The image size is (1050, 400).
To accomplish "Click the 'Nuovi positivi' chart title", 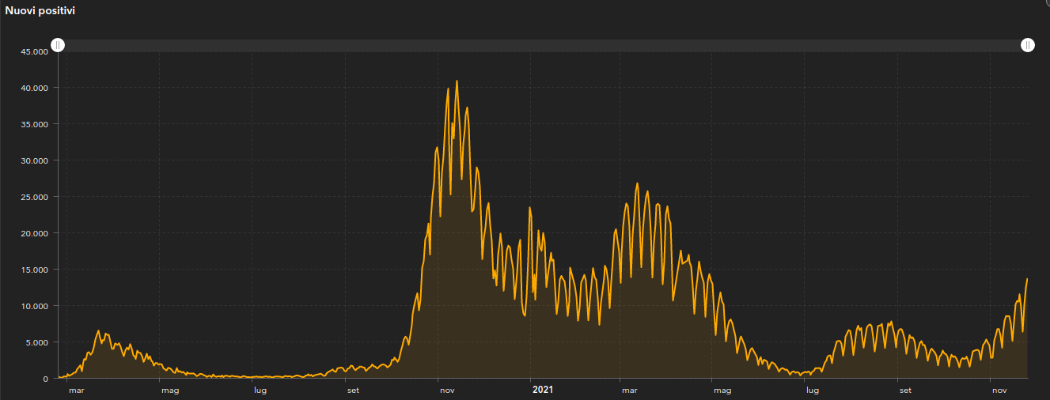I will [40, 10].
